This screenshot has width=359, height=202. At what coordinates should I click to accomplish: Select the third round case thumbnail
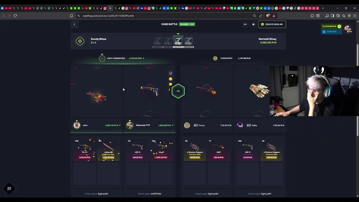point(178,41)
